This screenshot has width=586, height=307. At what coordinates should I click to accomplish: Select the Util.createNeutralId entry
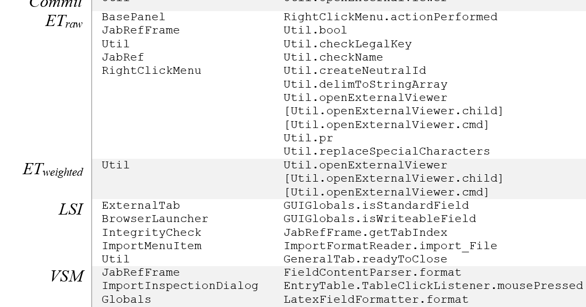tap(355, 71)
